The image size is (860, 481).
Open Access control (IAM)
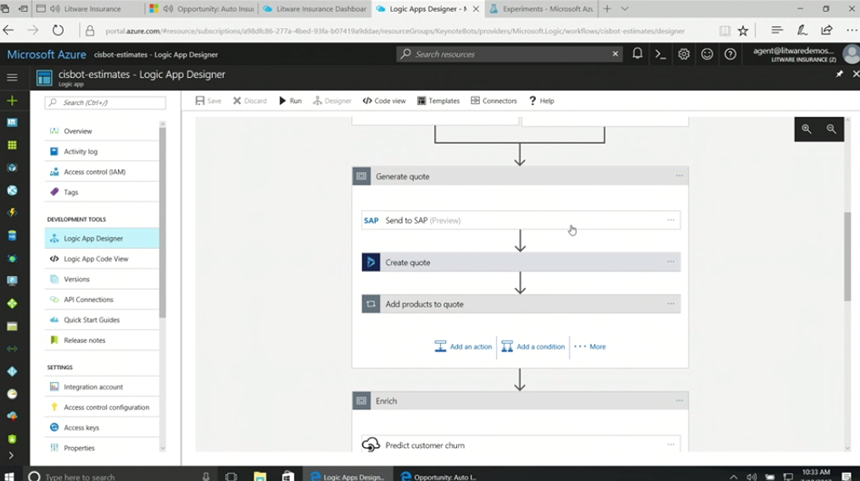click(102, 171)
